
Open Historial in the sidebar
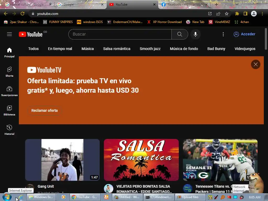tap(9, 130)
